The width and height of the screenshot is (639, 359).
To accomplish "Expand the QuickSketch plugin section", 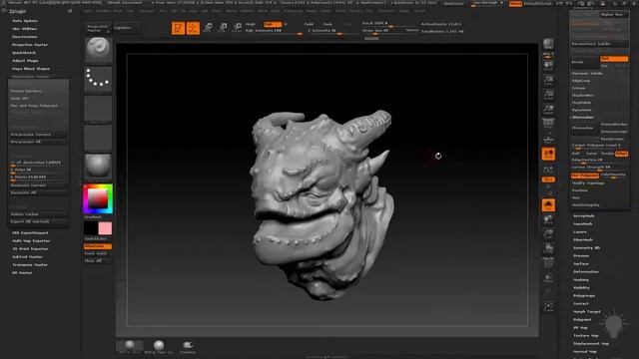I will click(24, 53).
